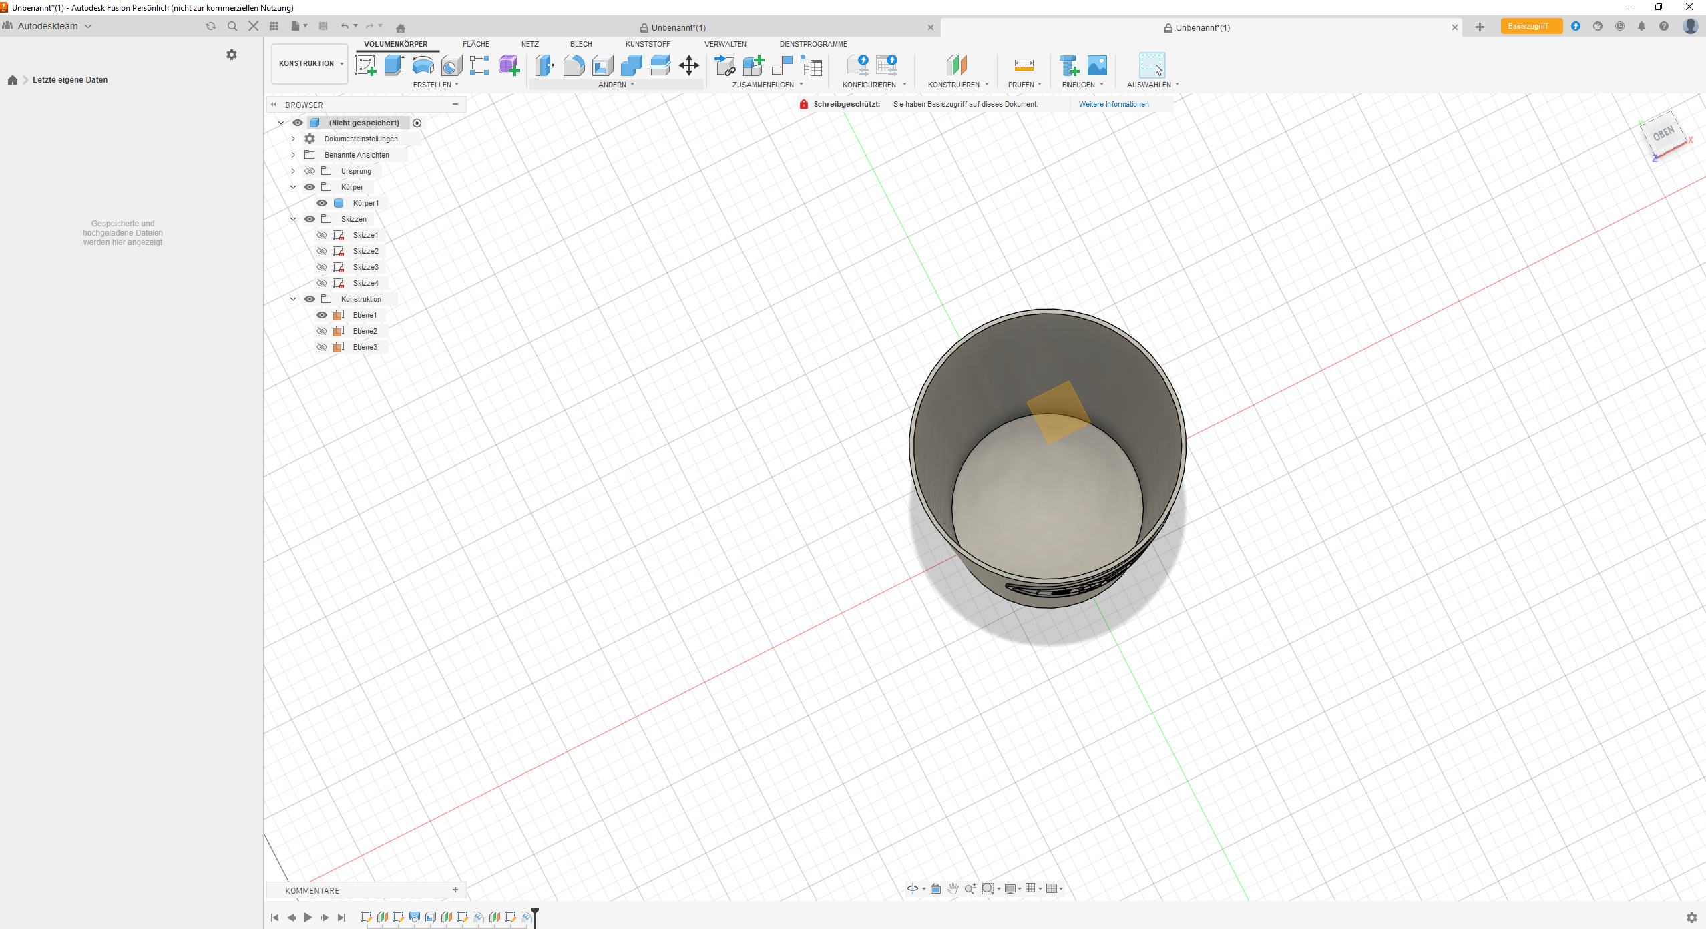Switch to the FLÄCHE tab

click(476, 44)
